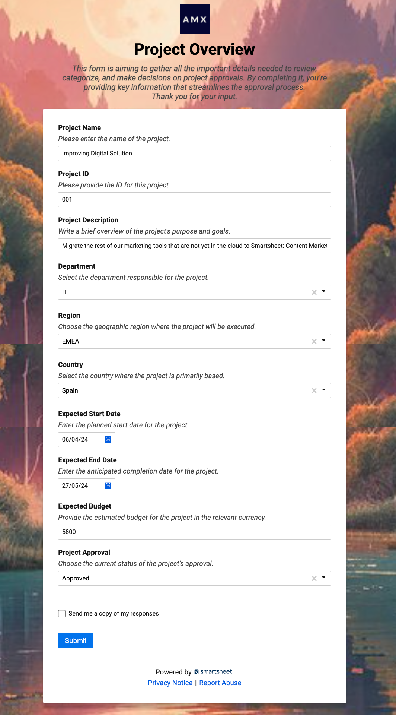Viewport: 396px width, 715px height.
Task: Click the Smartsheet logo in footer
Action: 213,671
